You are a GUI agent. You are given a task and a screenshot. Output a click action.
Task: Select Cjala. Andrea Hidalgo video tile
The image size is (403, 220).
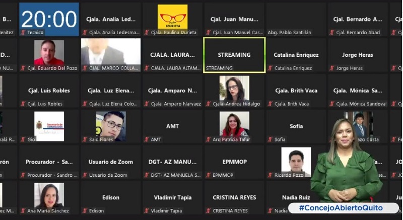click(234, 91)
